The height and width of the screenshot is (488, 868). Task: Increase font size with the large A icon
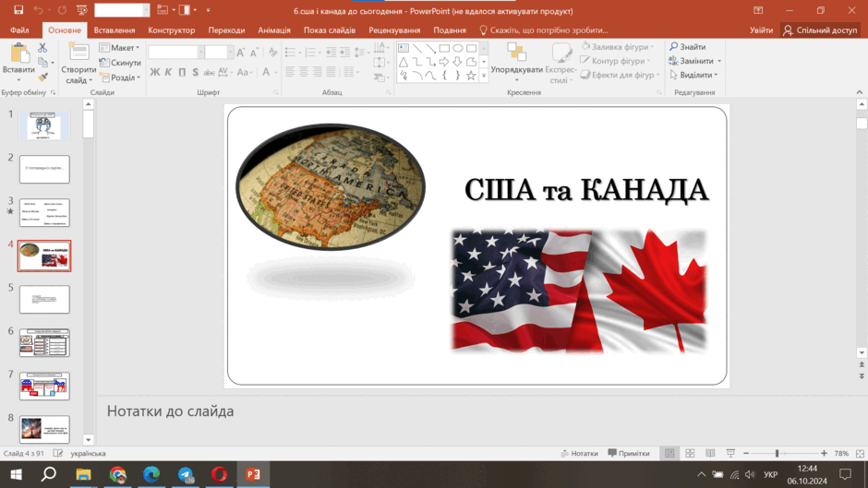[240, 53]
